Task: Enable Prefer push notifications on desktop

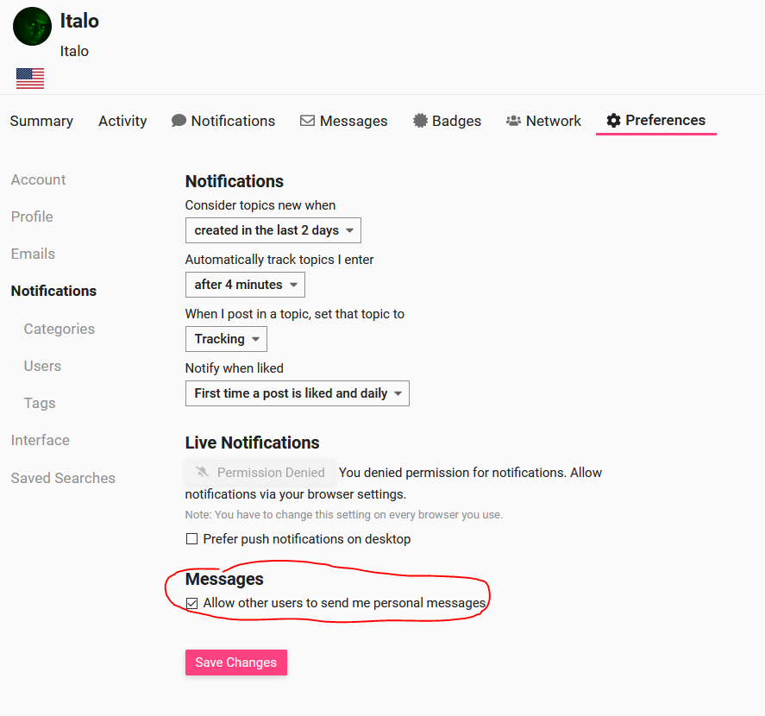Action: [x=191, y=539]
